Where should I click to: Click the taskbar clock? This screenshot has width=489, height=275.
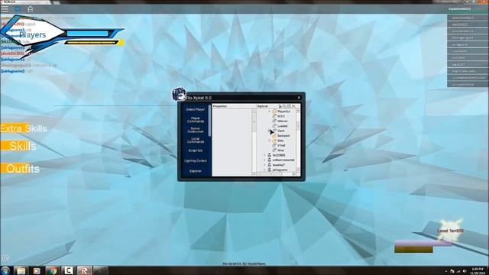coord(478,271)
